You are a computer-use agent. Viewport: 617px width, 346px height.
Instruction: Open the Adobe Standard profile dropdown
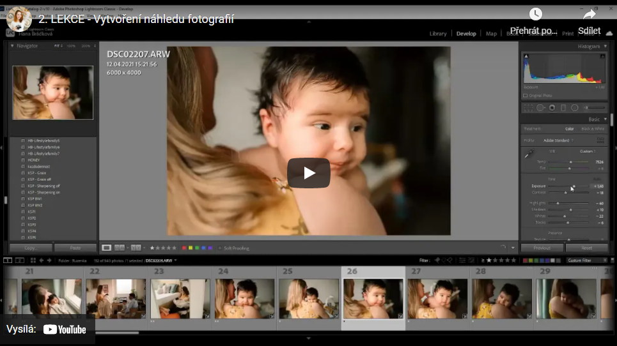pos(558,140)
